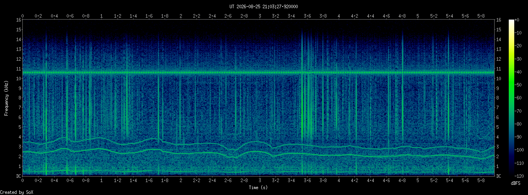Viewport: 528px width, 195px height.
Task: Click the 4.8 tick on bottom time axis
Action: (402, 181)
